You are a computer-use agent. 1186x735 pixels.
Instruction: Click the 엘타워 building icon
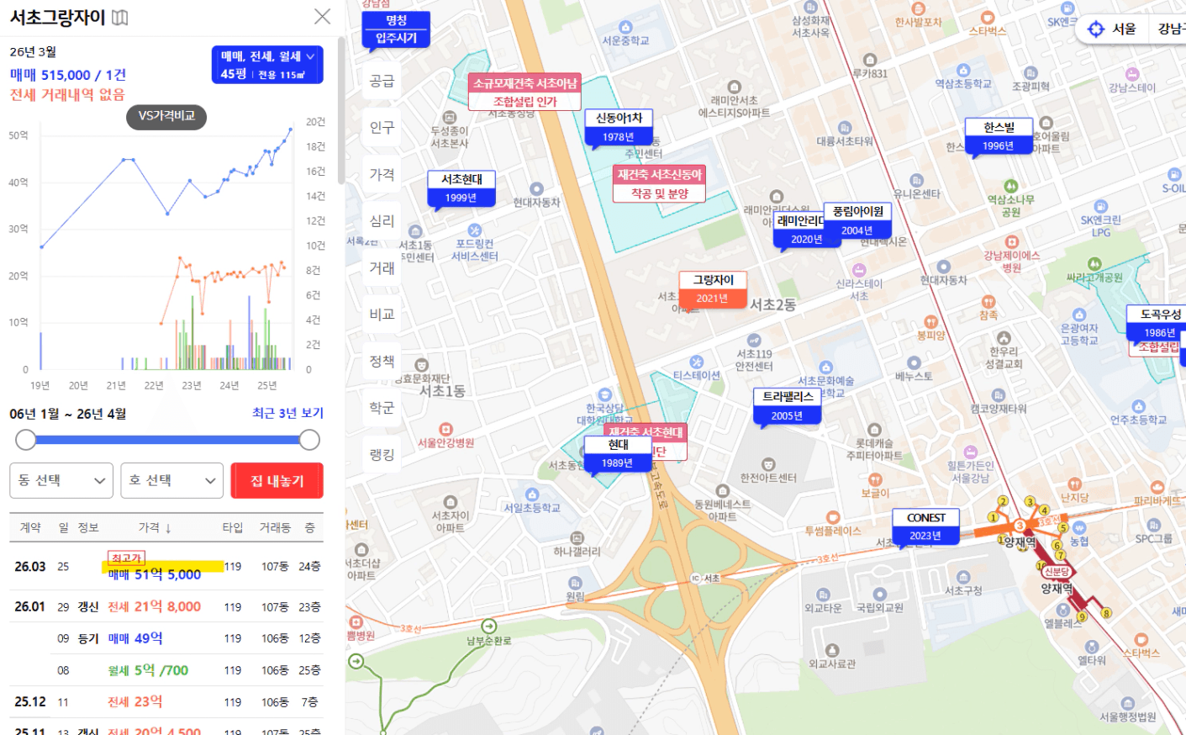pyautogui.click(x=1092, y=647)
